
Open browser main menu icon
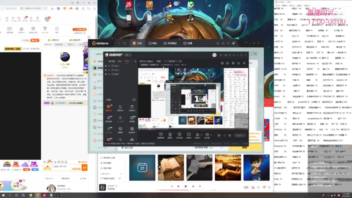[x=95, y=8]
